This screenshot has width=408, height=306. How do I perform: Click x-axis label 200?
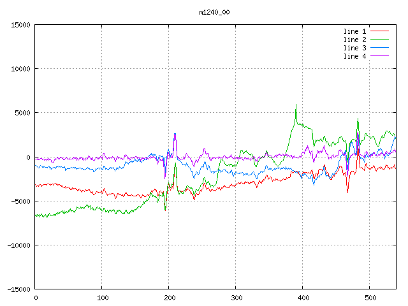pyautogui.click(x=170, y=298)
